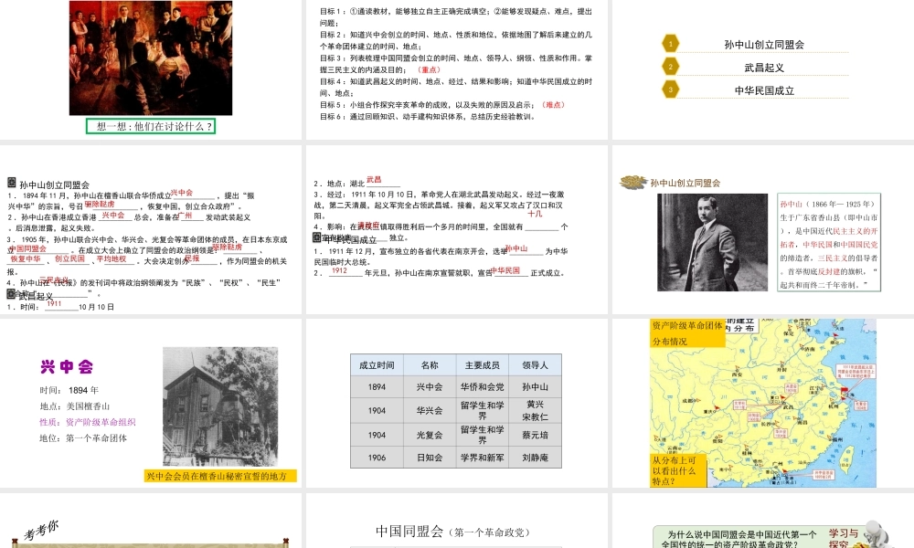Viewport: 914px width, 548px height.
Task: Click the hexagon number 2 badge
Action: coord(670,67)
